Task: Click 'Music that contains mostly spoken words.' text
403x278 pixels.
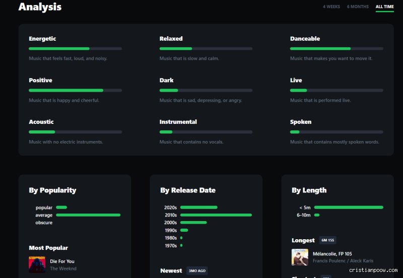Action: click(x=334, y=142)
